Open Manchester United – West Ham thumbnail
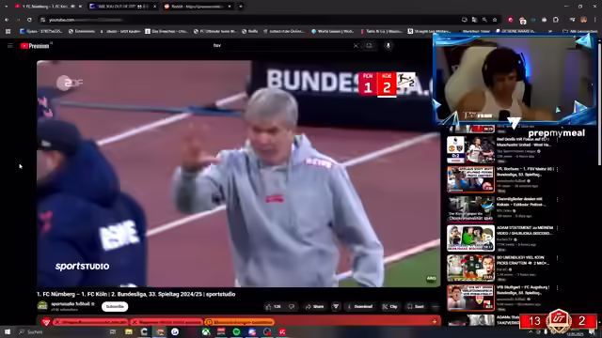Screen dimensions: 602x338 pyautogui.click(x=470, y=149)
